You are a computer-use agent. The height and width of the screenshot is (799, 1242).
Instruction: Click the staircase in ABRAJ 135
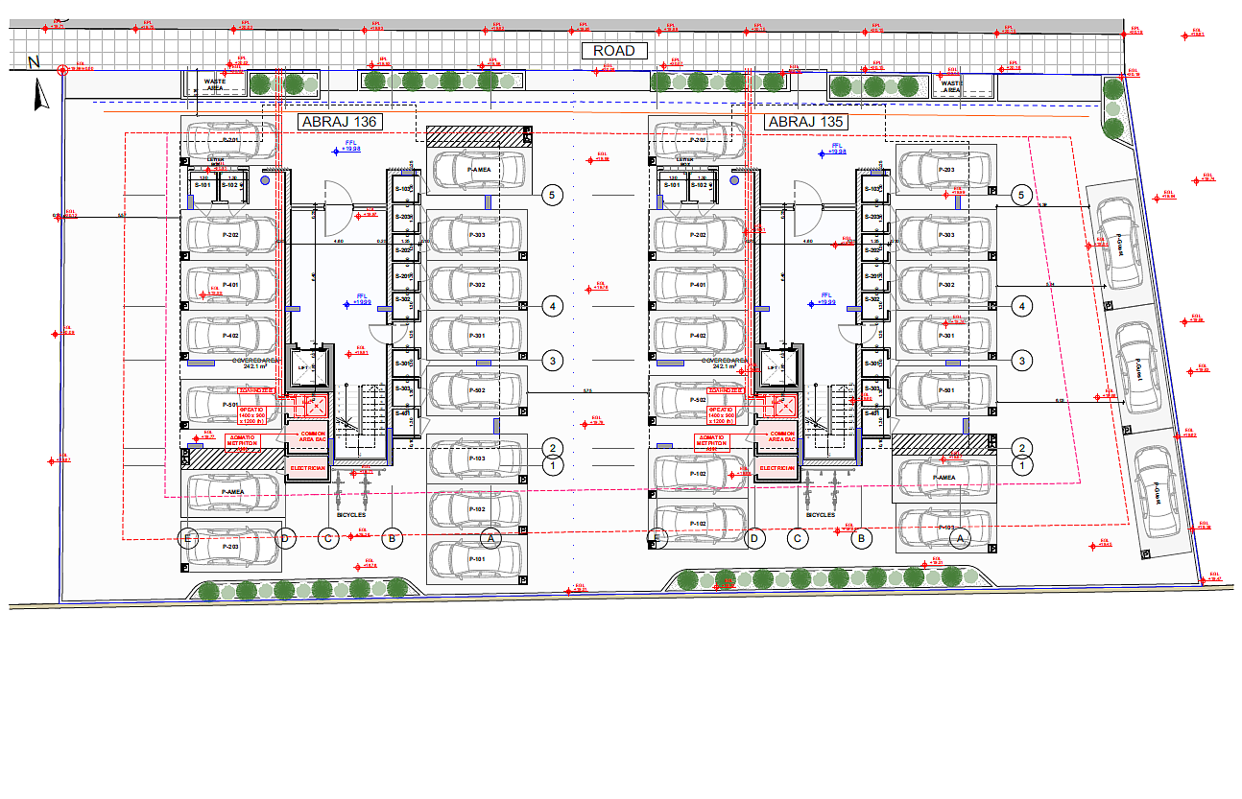(831, 420)
